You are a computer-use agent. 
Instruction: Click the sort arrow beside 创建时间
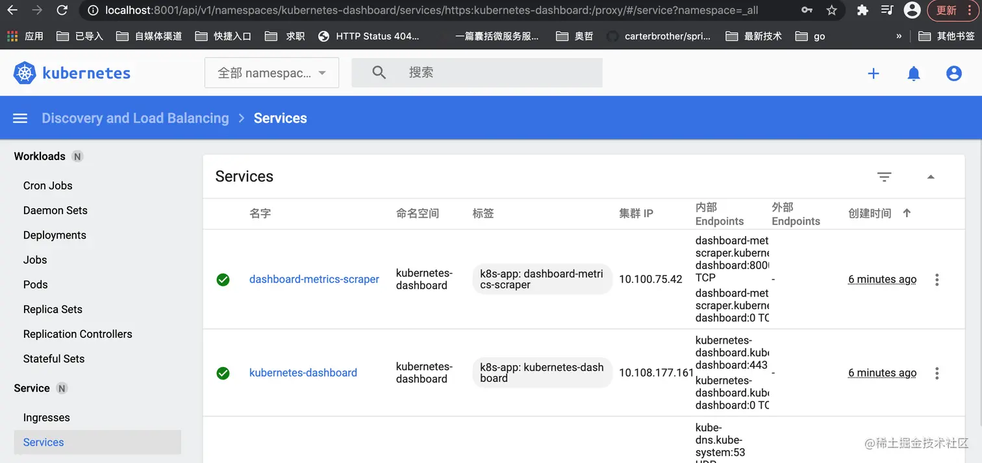click(x=907, y=213)
